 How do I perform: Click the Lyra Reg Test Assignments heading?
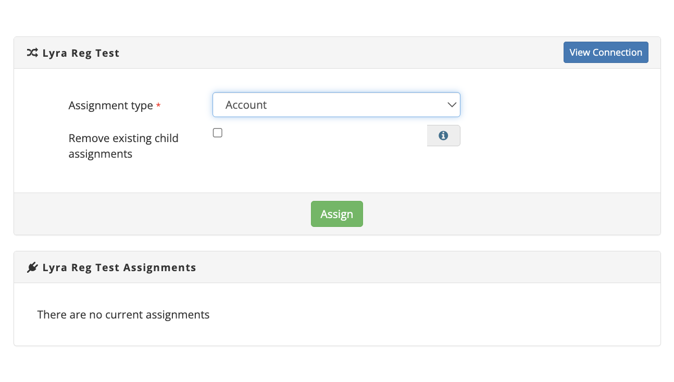pyautogui.click(x=119, y=268)
